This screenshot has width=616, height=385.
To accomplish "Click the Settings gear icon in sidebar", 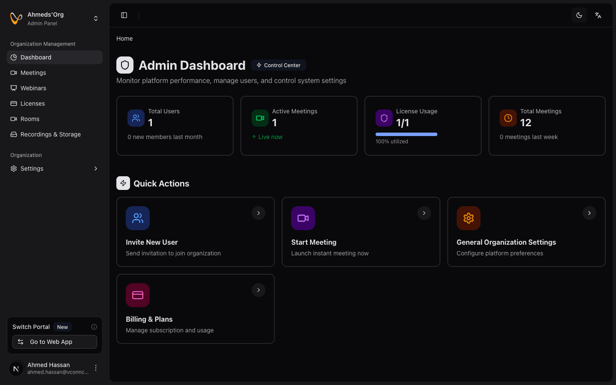I will pos(14,169).
